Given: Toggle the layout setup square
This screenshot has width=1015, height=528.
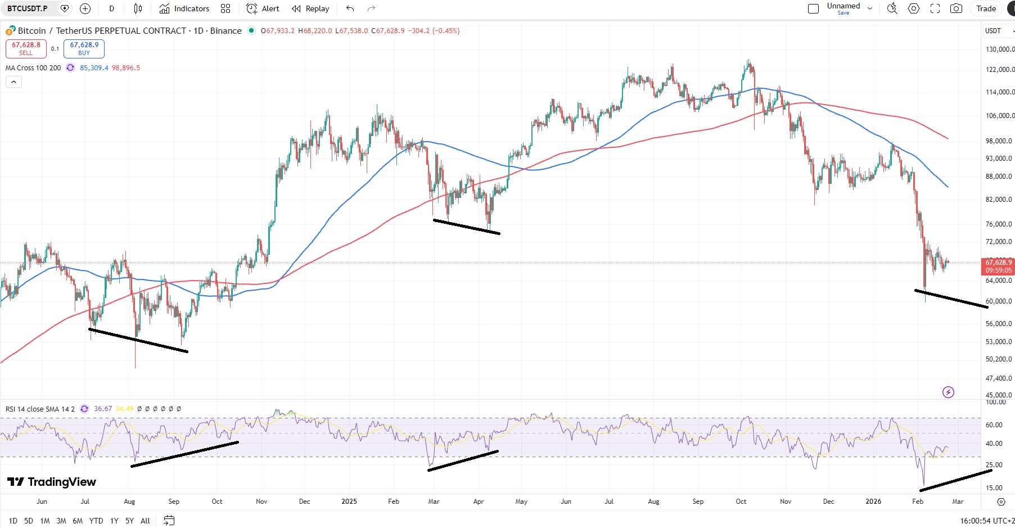Looking at the screenshot, I should point(813,8).
